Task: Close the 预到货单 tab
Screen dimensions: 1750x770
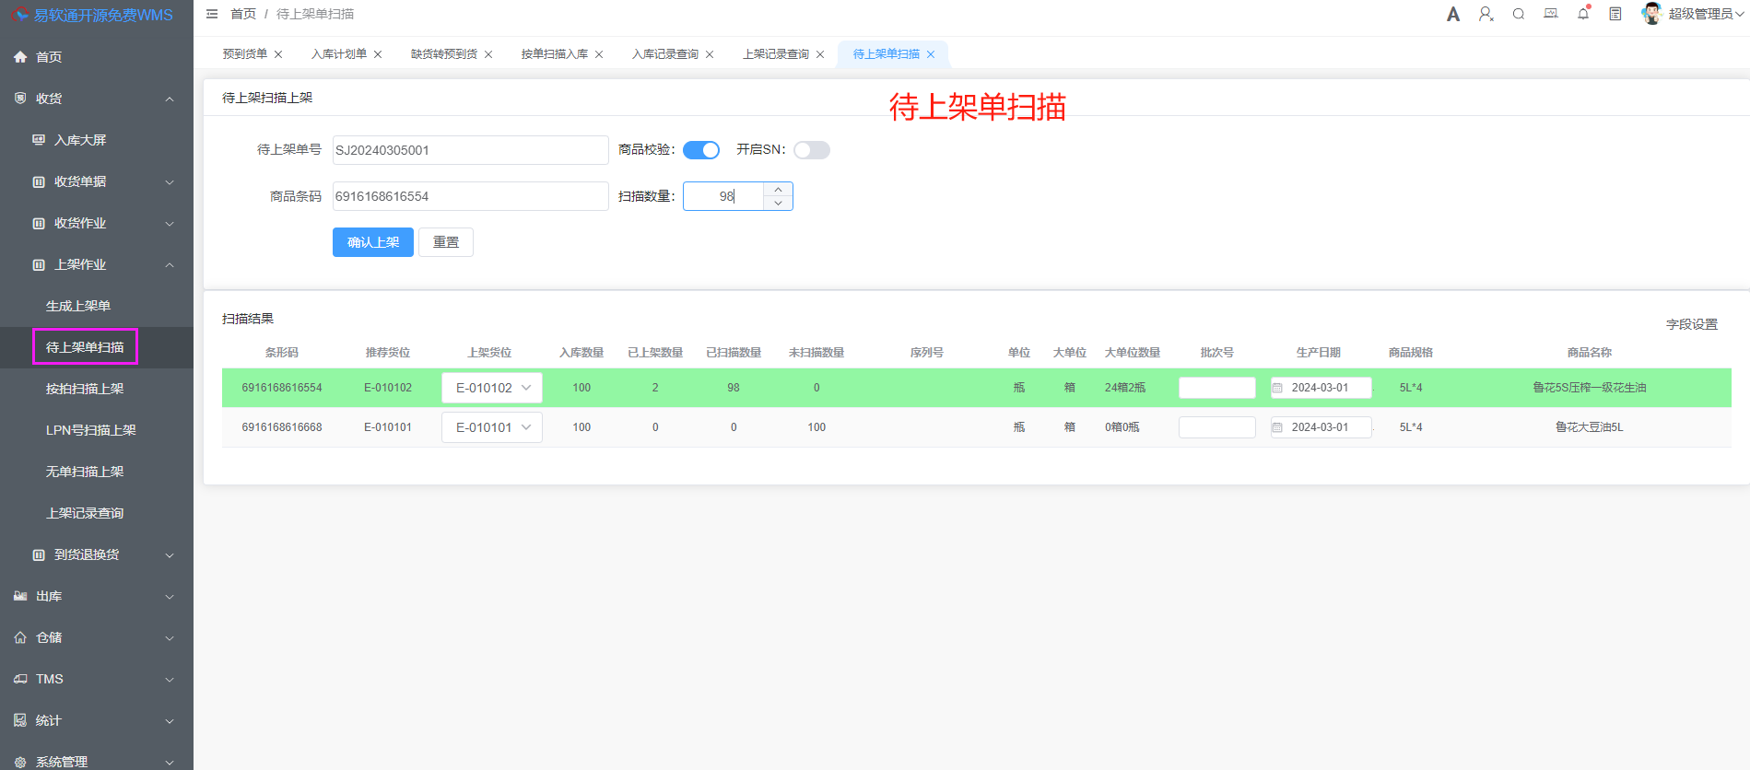Action: point(278,54)
